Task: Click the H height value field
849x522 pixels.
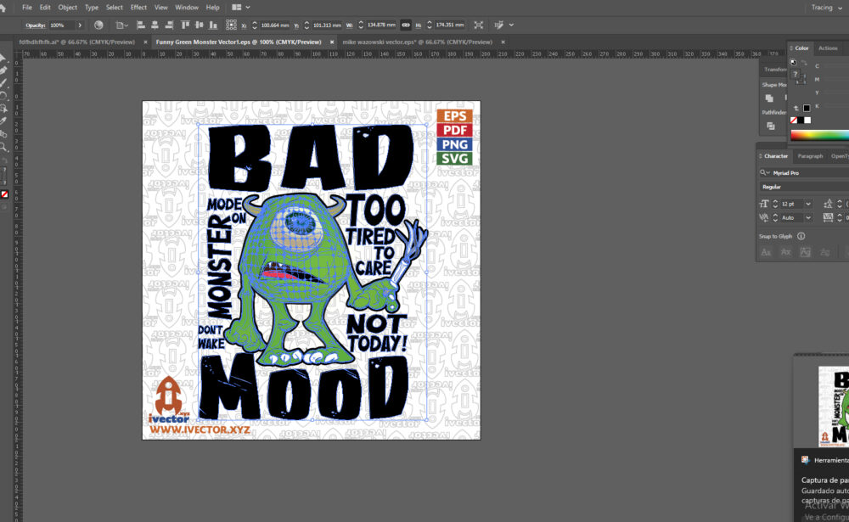Action: (x=449, y=25)
